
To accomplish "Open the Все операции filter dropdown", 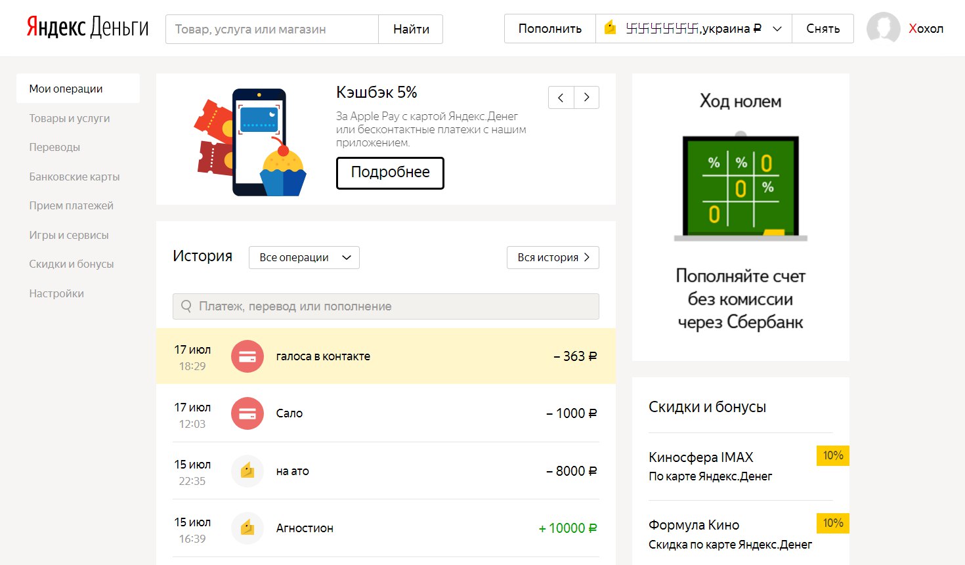I will 304,257.
